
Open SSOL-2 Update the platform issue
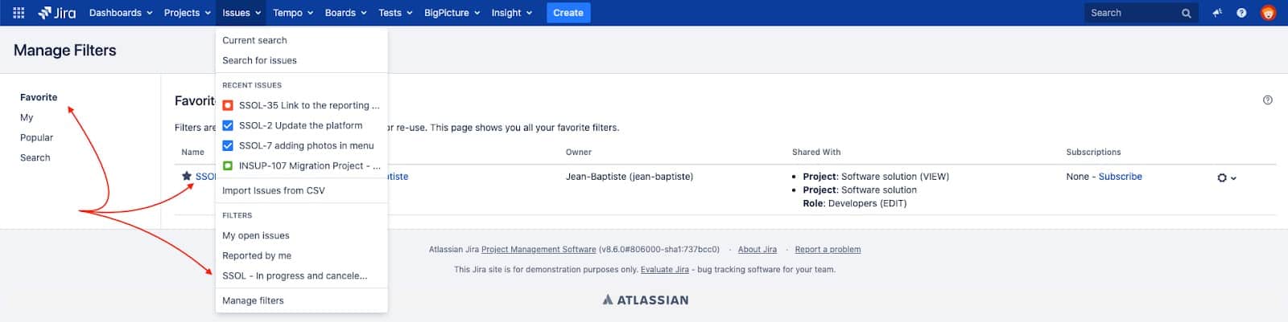point(302,125)
